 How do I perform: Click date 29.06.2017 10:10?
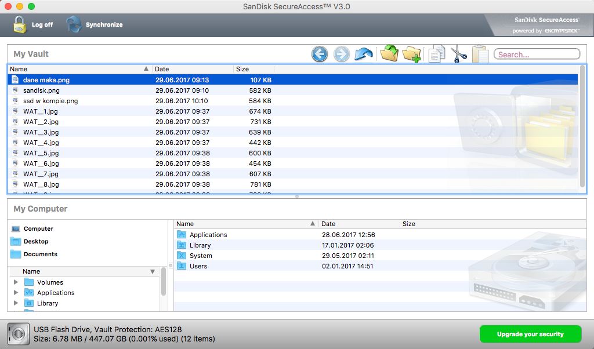182,101
